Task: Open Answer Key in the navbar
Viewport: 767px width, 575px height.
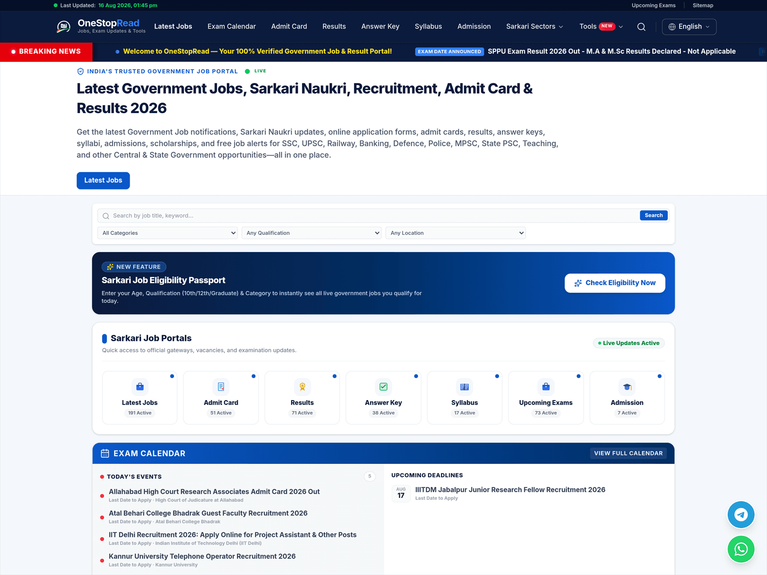Action: coord(380,27)
